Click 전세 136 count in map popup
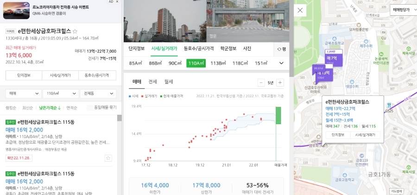 [351, 126]
